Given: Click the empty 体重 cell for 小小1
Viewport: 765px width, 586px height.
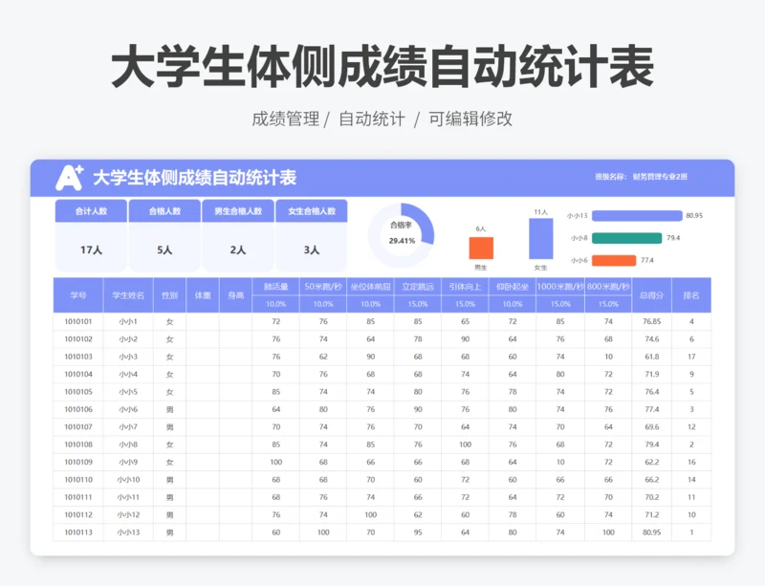Looking at the screenshot, I should (x=203, y=321).
